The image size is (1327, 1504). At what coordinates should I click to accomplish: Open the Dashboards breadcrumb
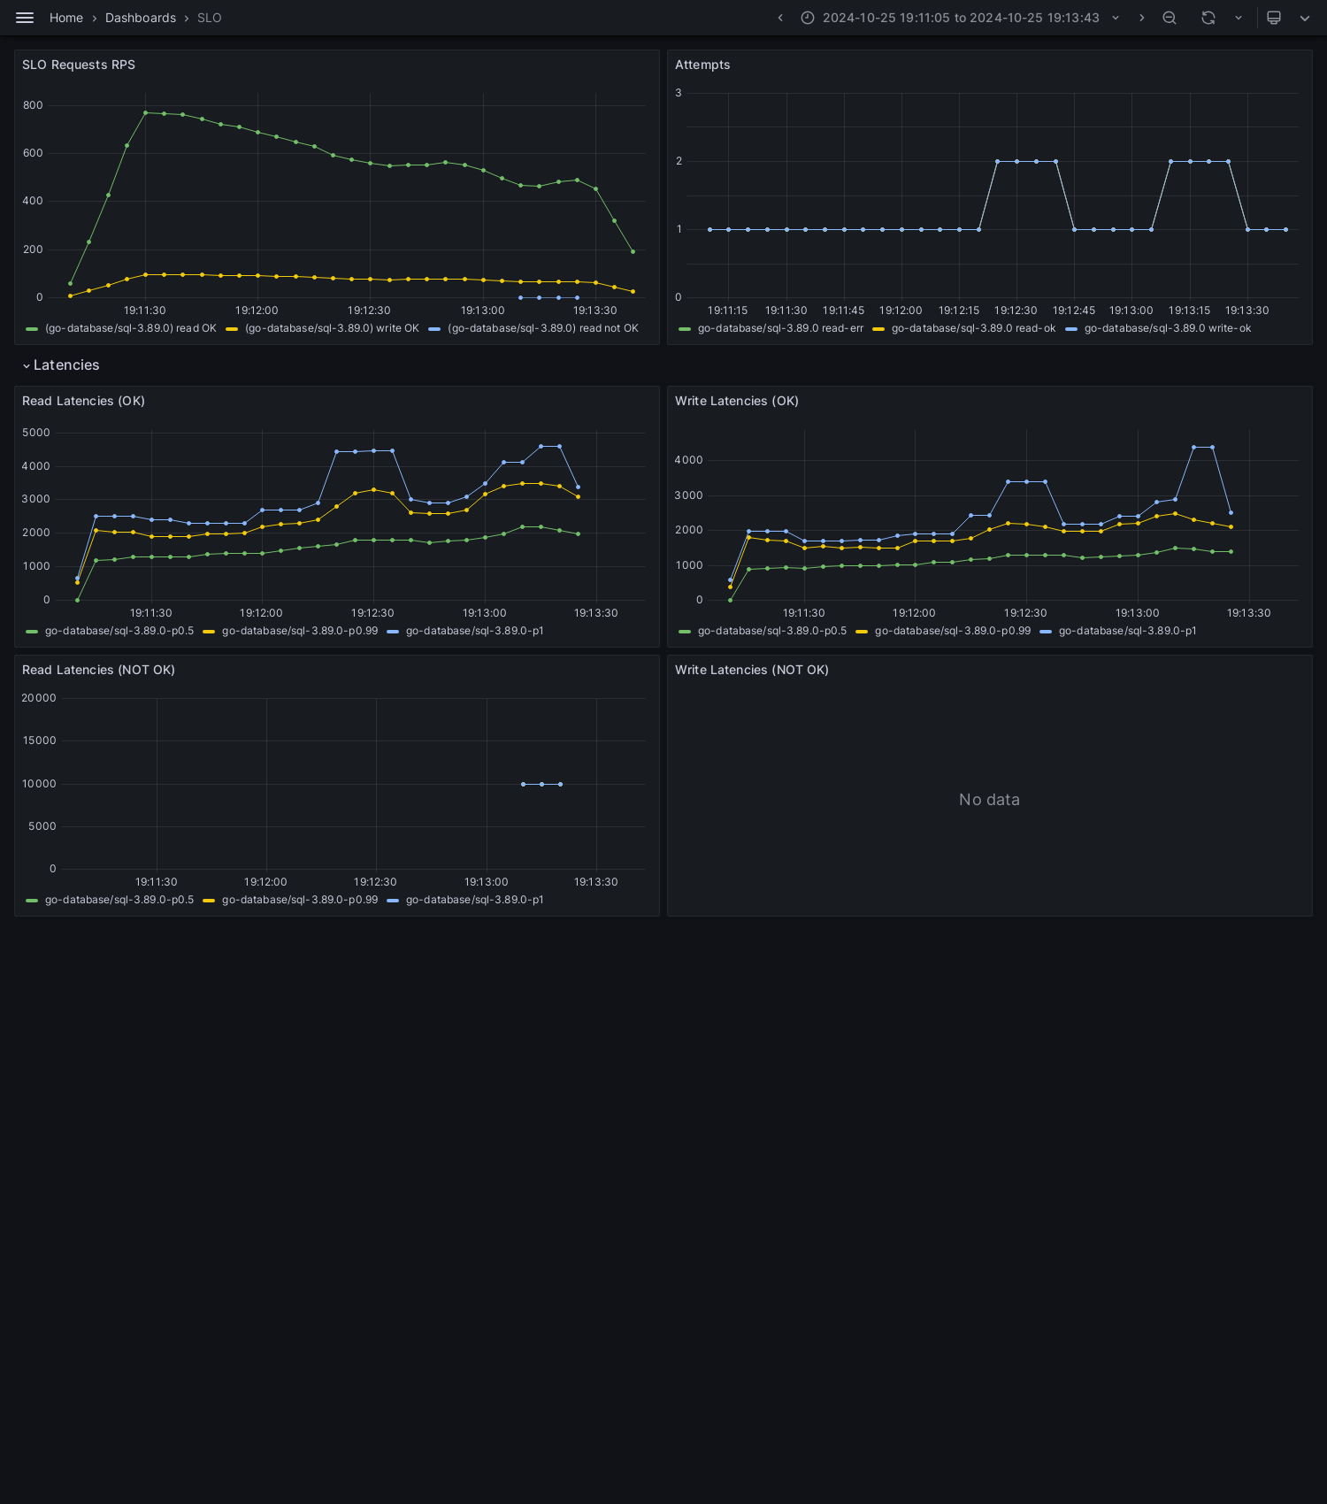point(141,18)
